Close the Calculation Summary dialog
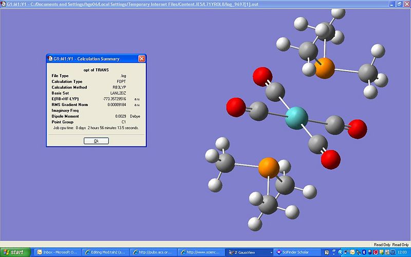Viewport: 411px width, 257px height. [x=142, y=59]
